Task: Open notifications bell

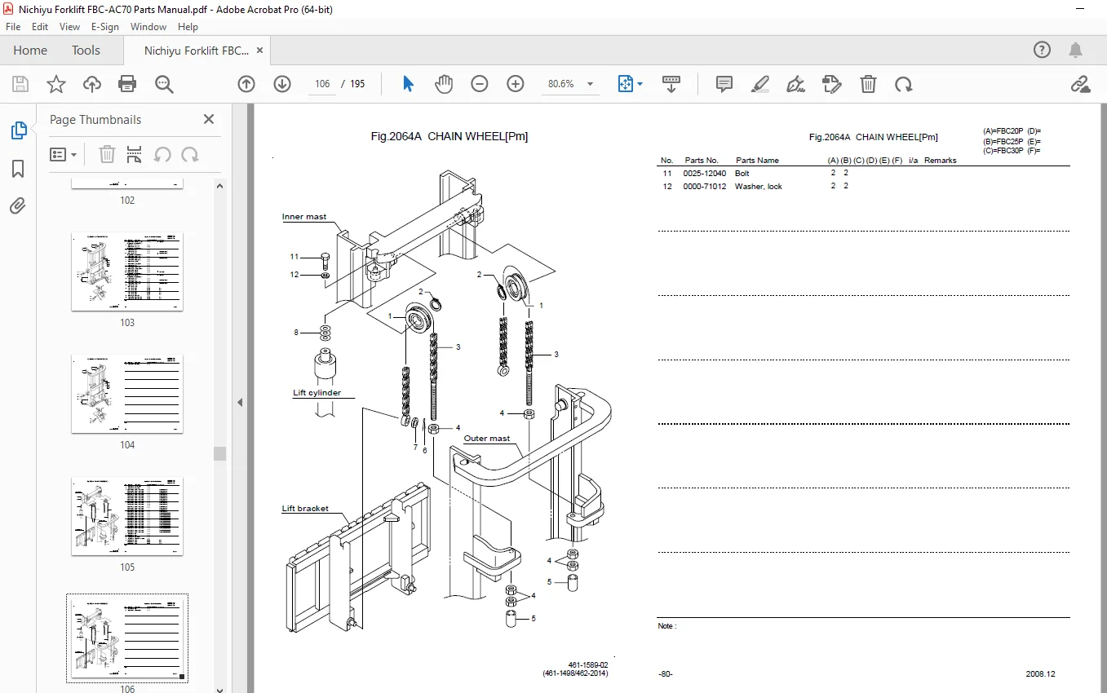Action: (x=1076, y=51)
